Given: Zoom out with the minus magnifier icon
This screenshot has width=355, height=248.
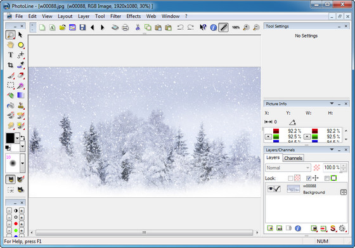Looking at the screenshot, I should (256, 27).
